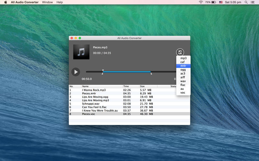Image resolution: width=259 pixels, height=161 pixels.
Task: Sort list by the Name column header
Action: tap(102, 86)
